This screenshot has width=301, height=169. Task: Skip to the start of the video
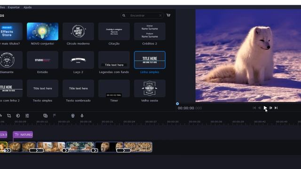[x=254, y=108]
